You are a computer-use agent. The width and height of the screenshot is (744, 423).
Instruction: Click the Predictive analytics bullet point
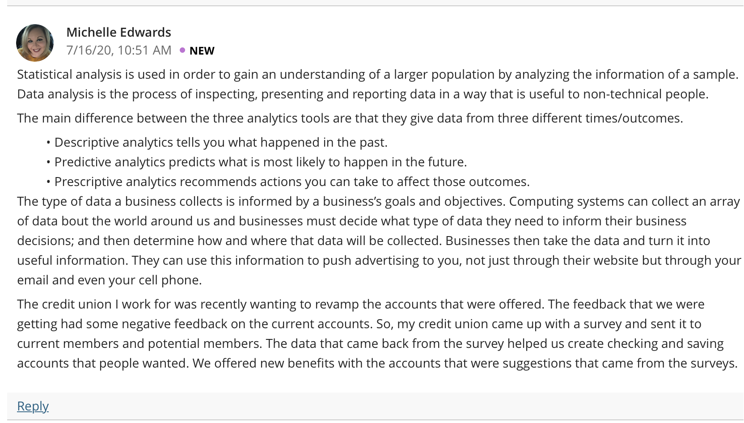coord(261,162)
